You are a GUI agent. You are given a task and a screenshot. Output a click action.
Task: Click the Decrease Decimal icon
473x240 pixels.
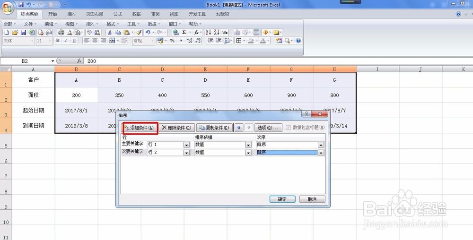pyautogui.click(x=198, y=41)
